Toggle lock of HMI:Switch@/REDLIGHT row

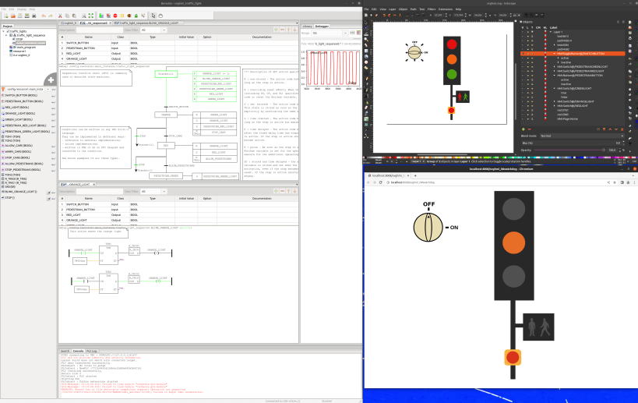[x=527, y=106]
